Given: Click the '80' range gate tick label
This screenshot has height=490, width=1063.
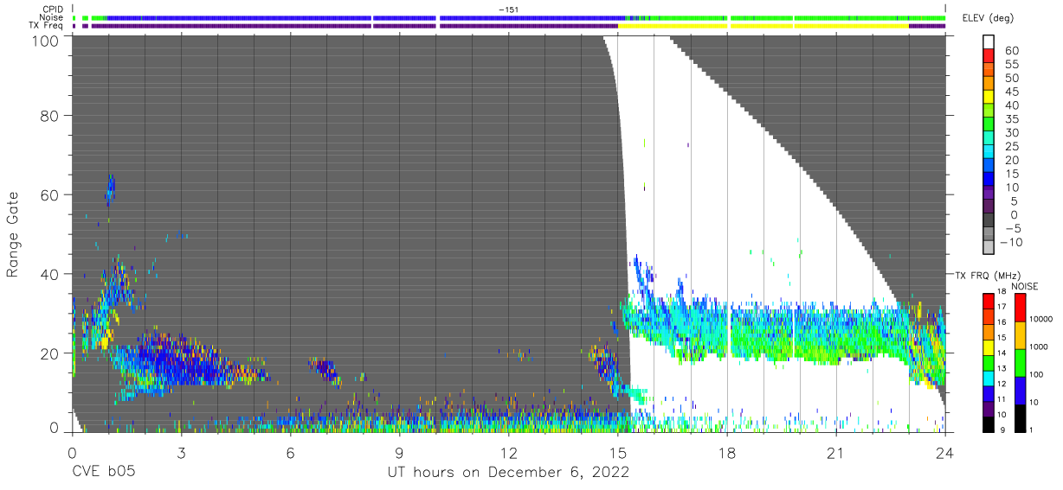Looking at the screenshot, I should (50, 116).
